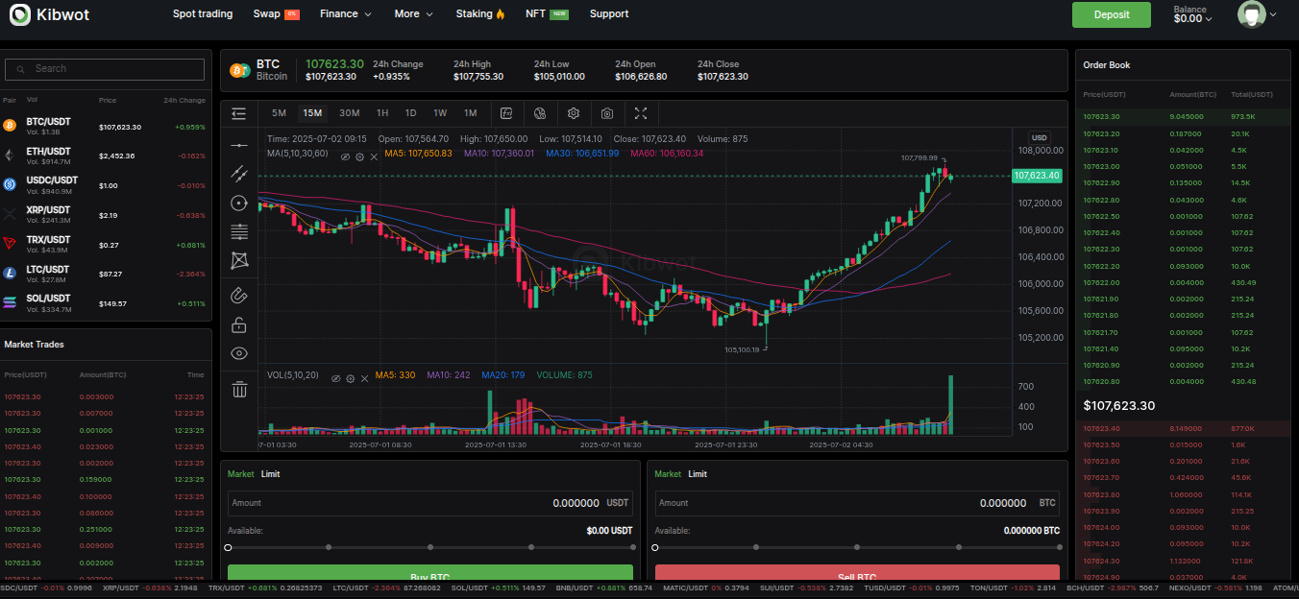
Task: Switch chart to 1H interval
Action: point(382,113)
